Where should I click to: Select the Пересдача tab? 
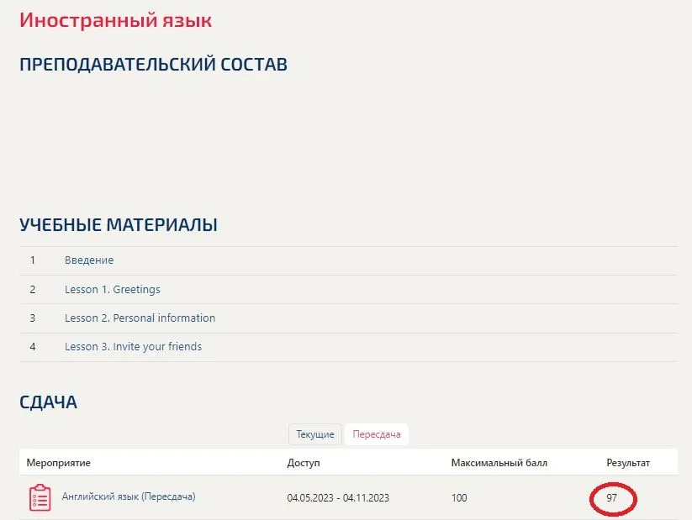coord(377,434)
